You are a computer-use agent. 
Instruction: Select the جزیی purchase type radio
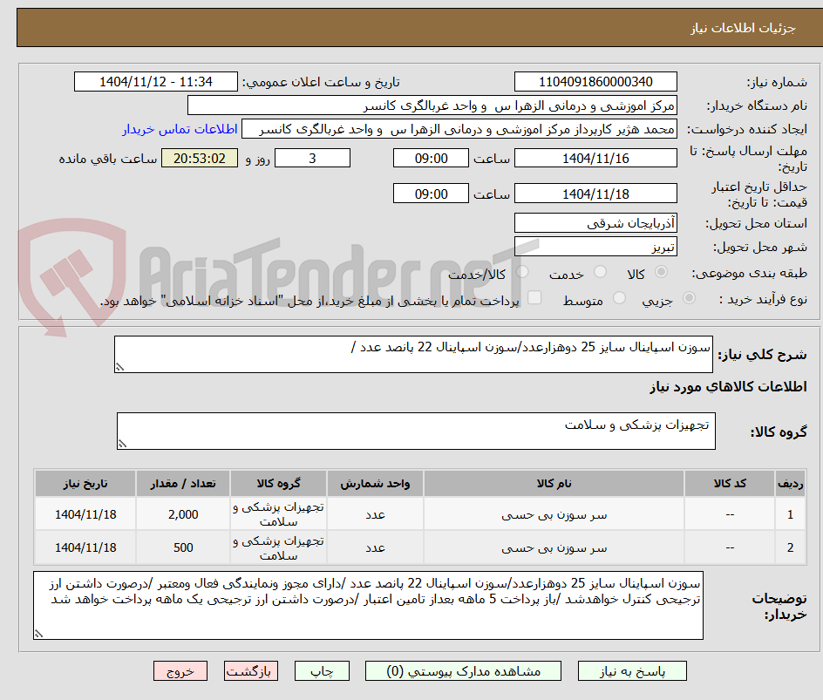click(x=689, y=298)
